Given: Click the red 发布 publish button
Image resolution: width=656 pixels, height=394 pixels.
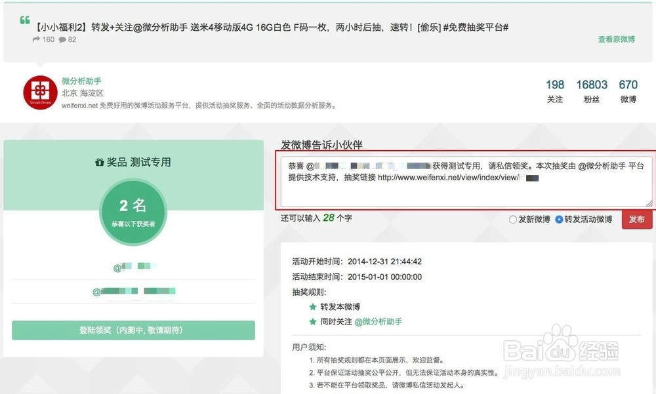Looking at the screenshot, I should coord(637,219).
